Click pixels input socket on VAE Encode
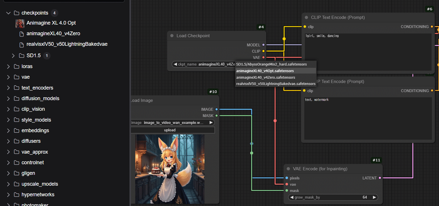 tap(286, 178)
